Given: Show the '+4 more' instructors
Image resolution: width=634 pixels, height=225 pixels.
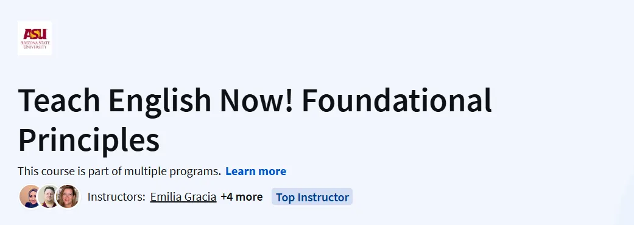Looking at the screenshot, I should 241,197.
